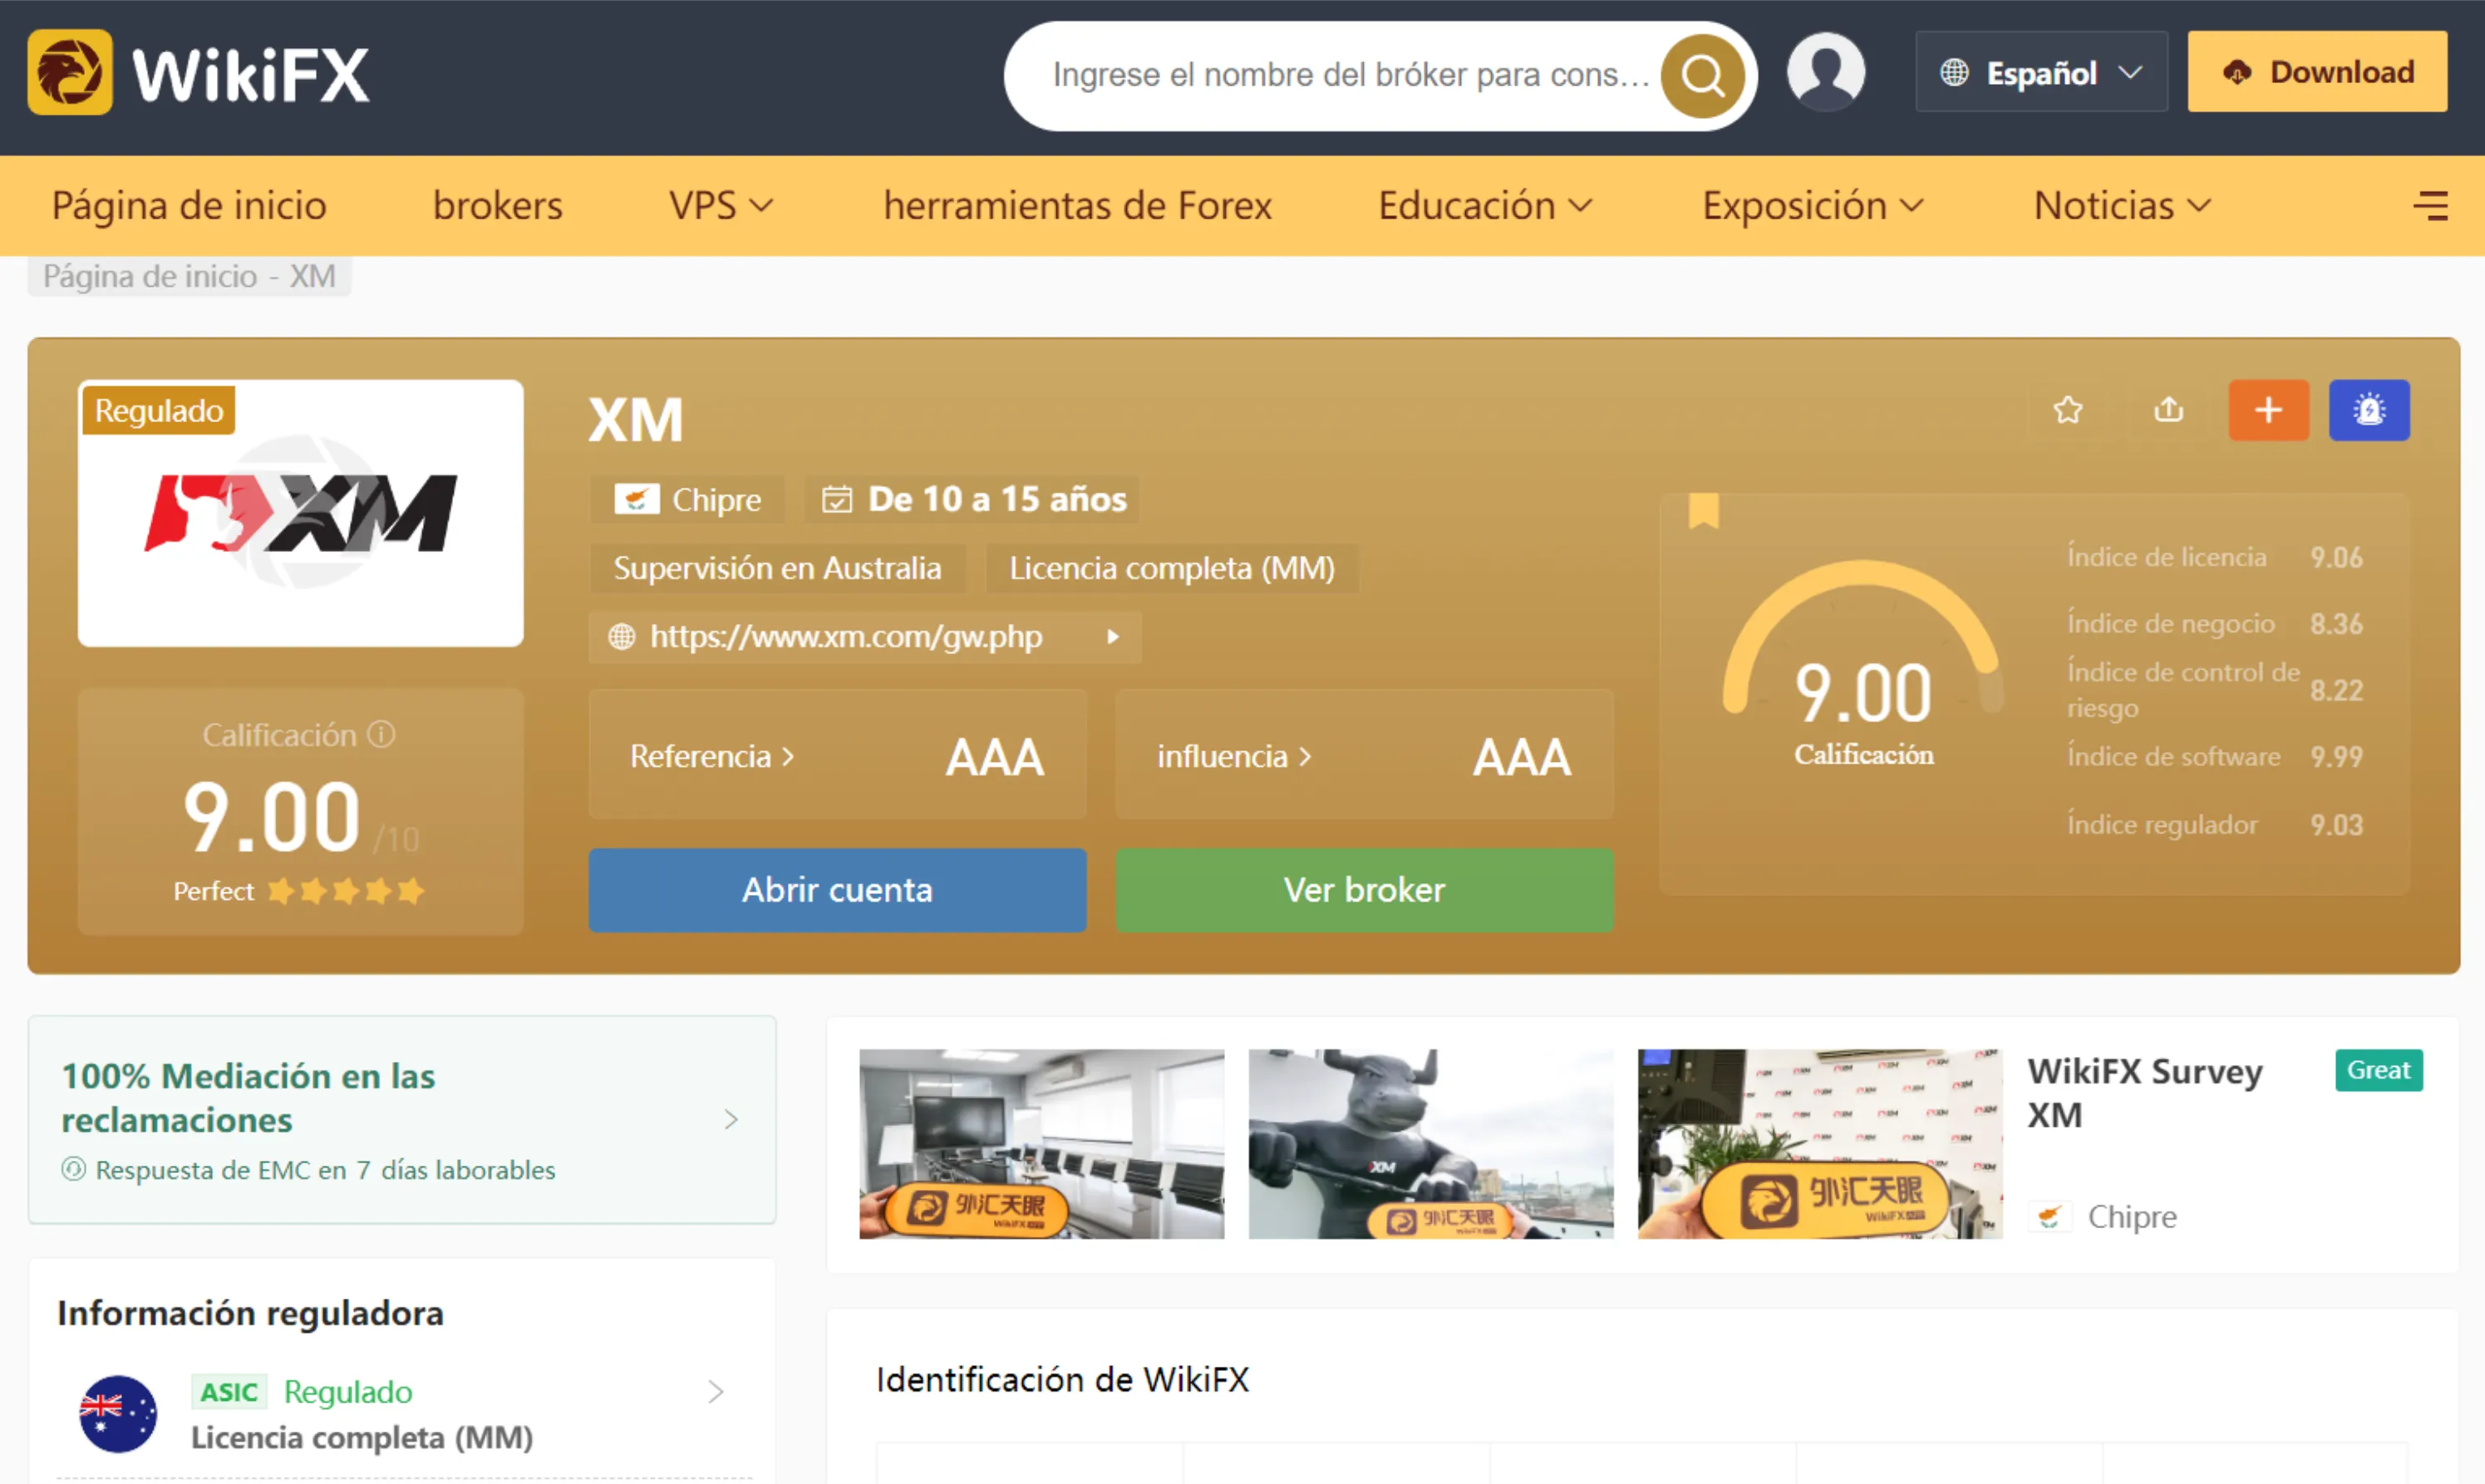
Task: Click the five-star Perfect rating
Action: (x=346, y=891)
